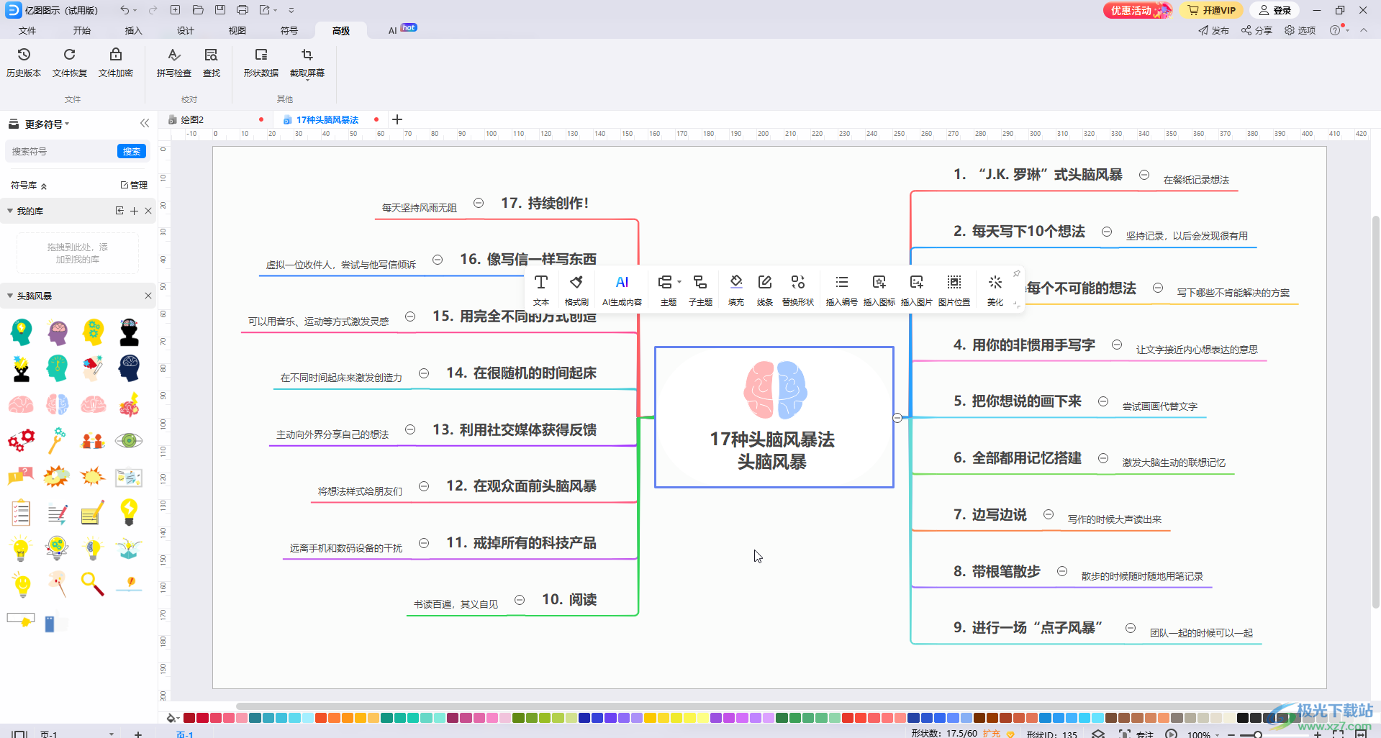Run the 拼写检查 spell check
Screen dimensions: 1381x738
pos(174,63)
